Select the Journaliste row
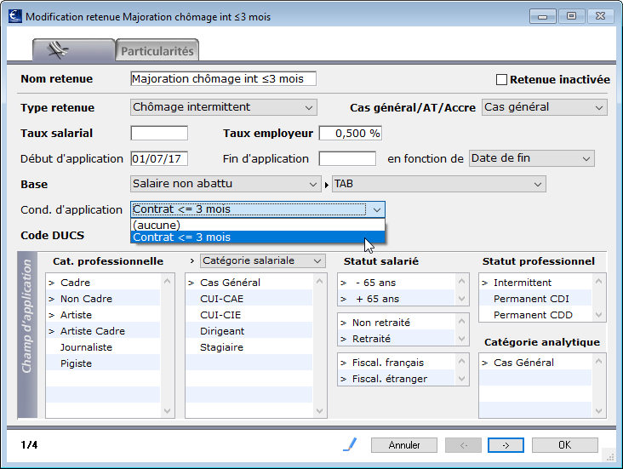The height and width of the screenshot is (469, 623). [x=103, y=347]
